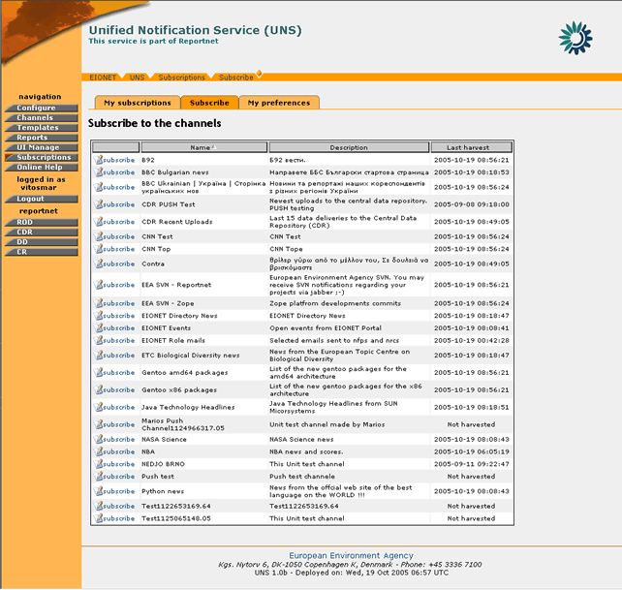The image size is (622, 590).
Task: Click the Unified Notification Service title
Action: [195, 30]
